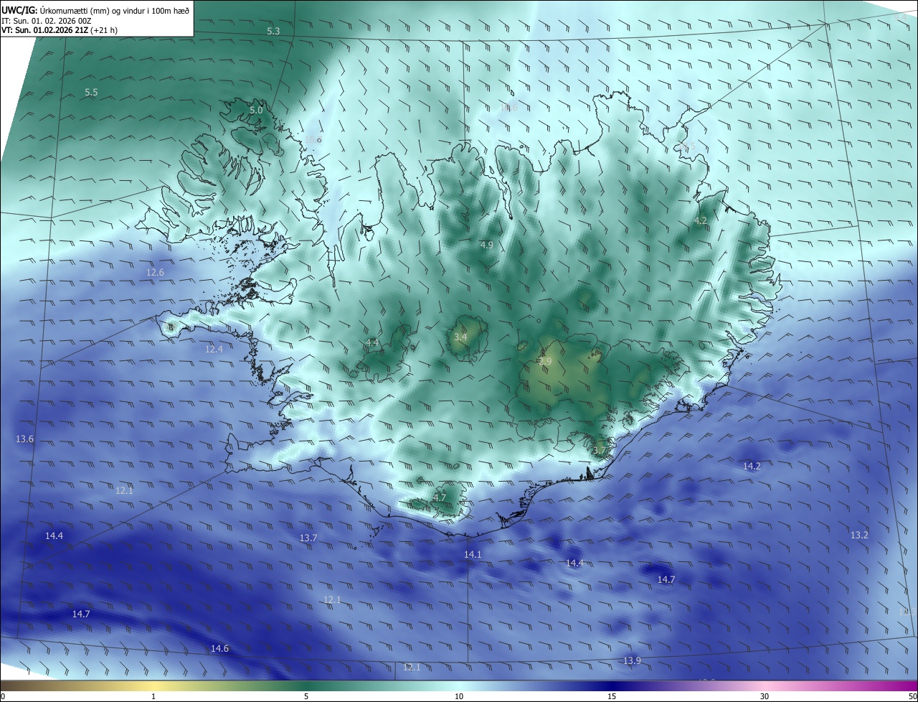Click the 3.4 value label on Hofsjökull glacier
The image size is (918, 702).
click(x=461, y=337)
